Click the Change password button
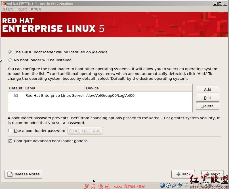229x189 pixels. pos(85,131)
